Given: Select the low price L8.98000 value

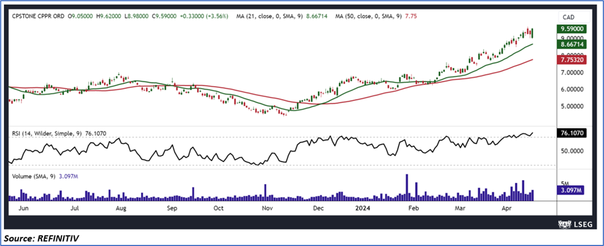Looking at the screenshot, I should (x=137, y=17).
